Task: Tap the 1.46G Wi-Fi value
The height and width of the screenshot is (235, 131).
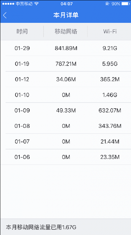Action: [110, 95]
